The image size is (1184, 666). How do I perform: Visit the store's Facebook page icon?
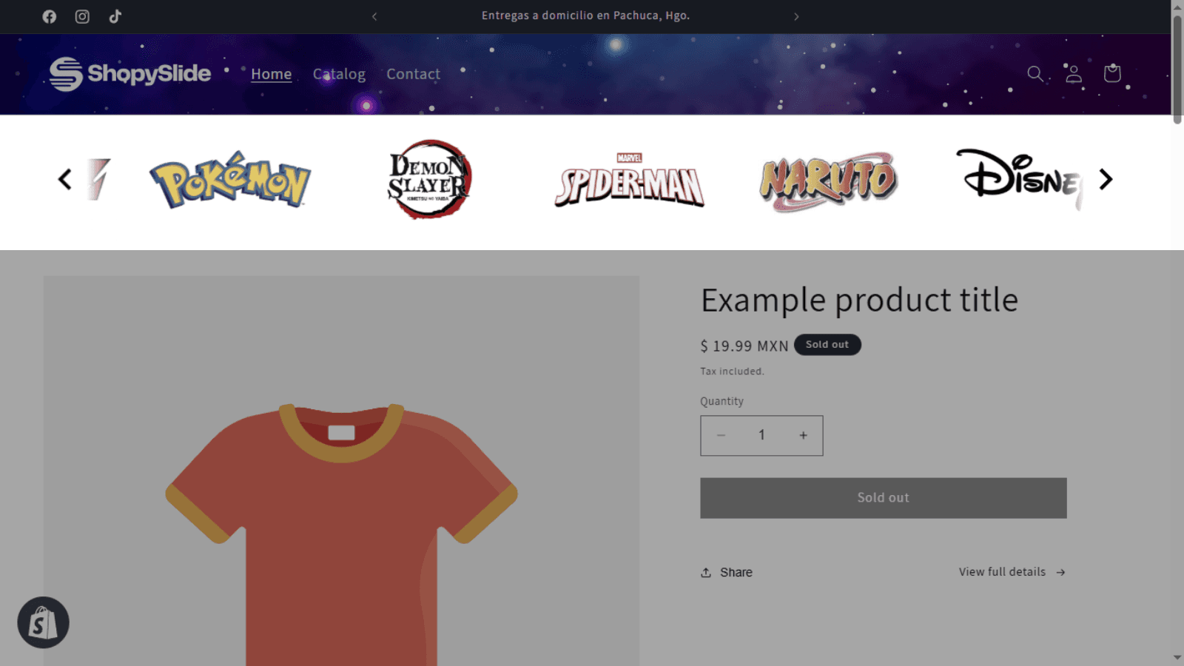coord(49,16)
